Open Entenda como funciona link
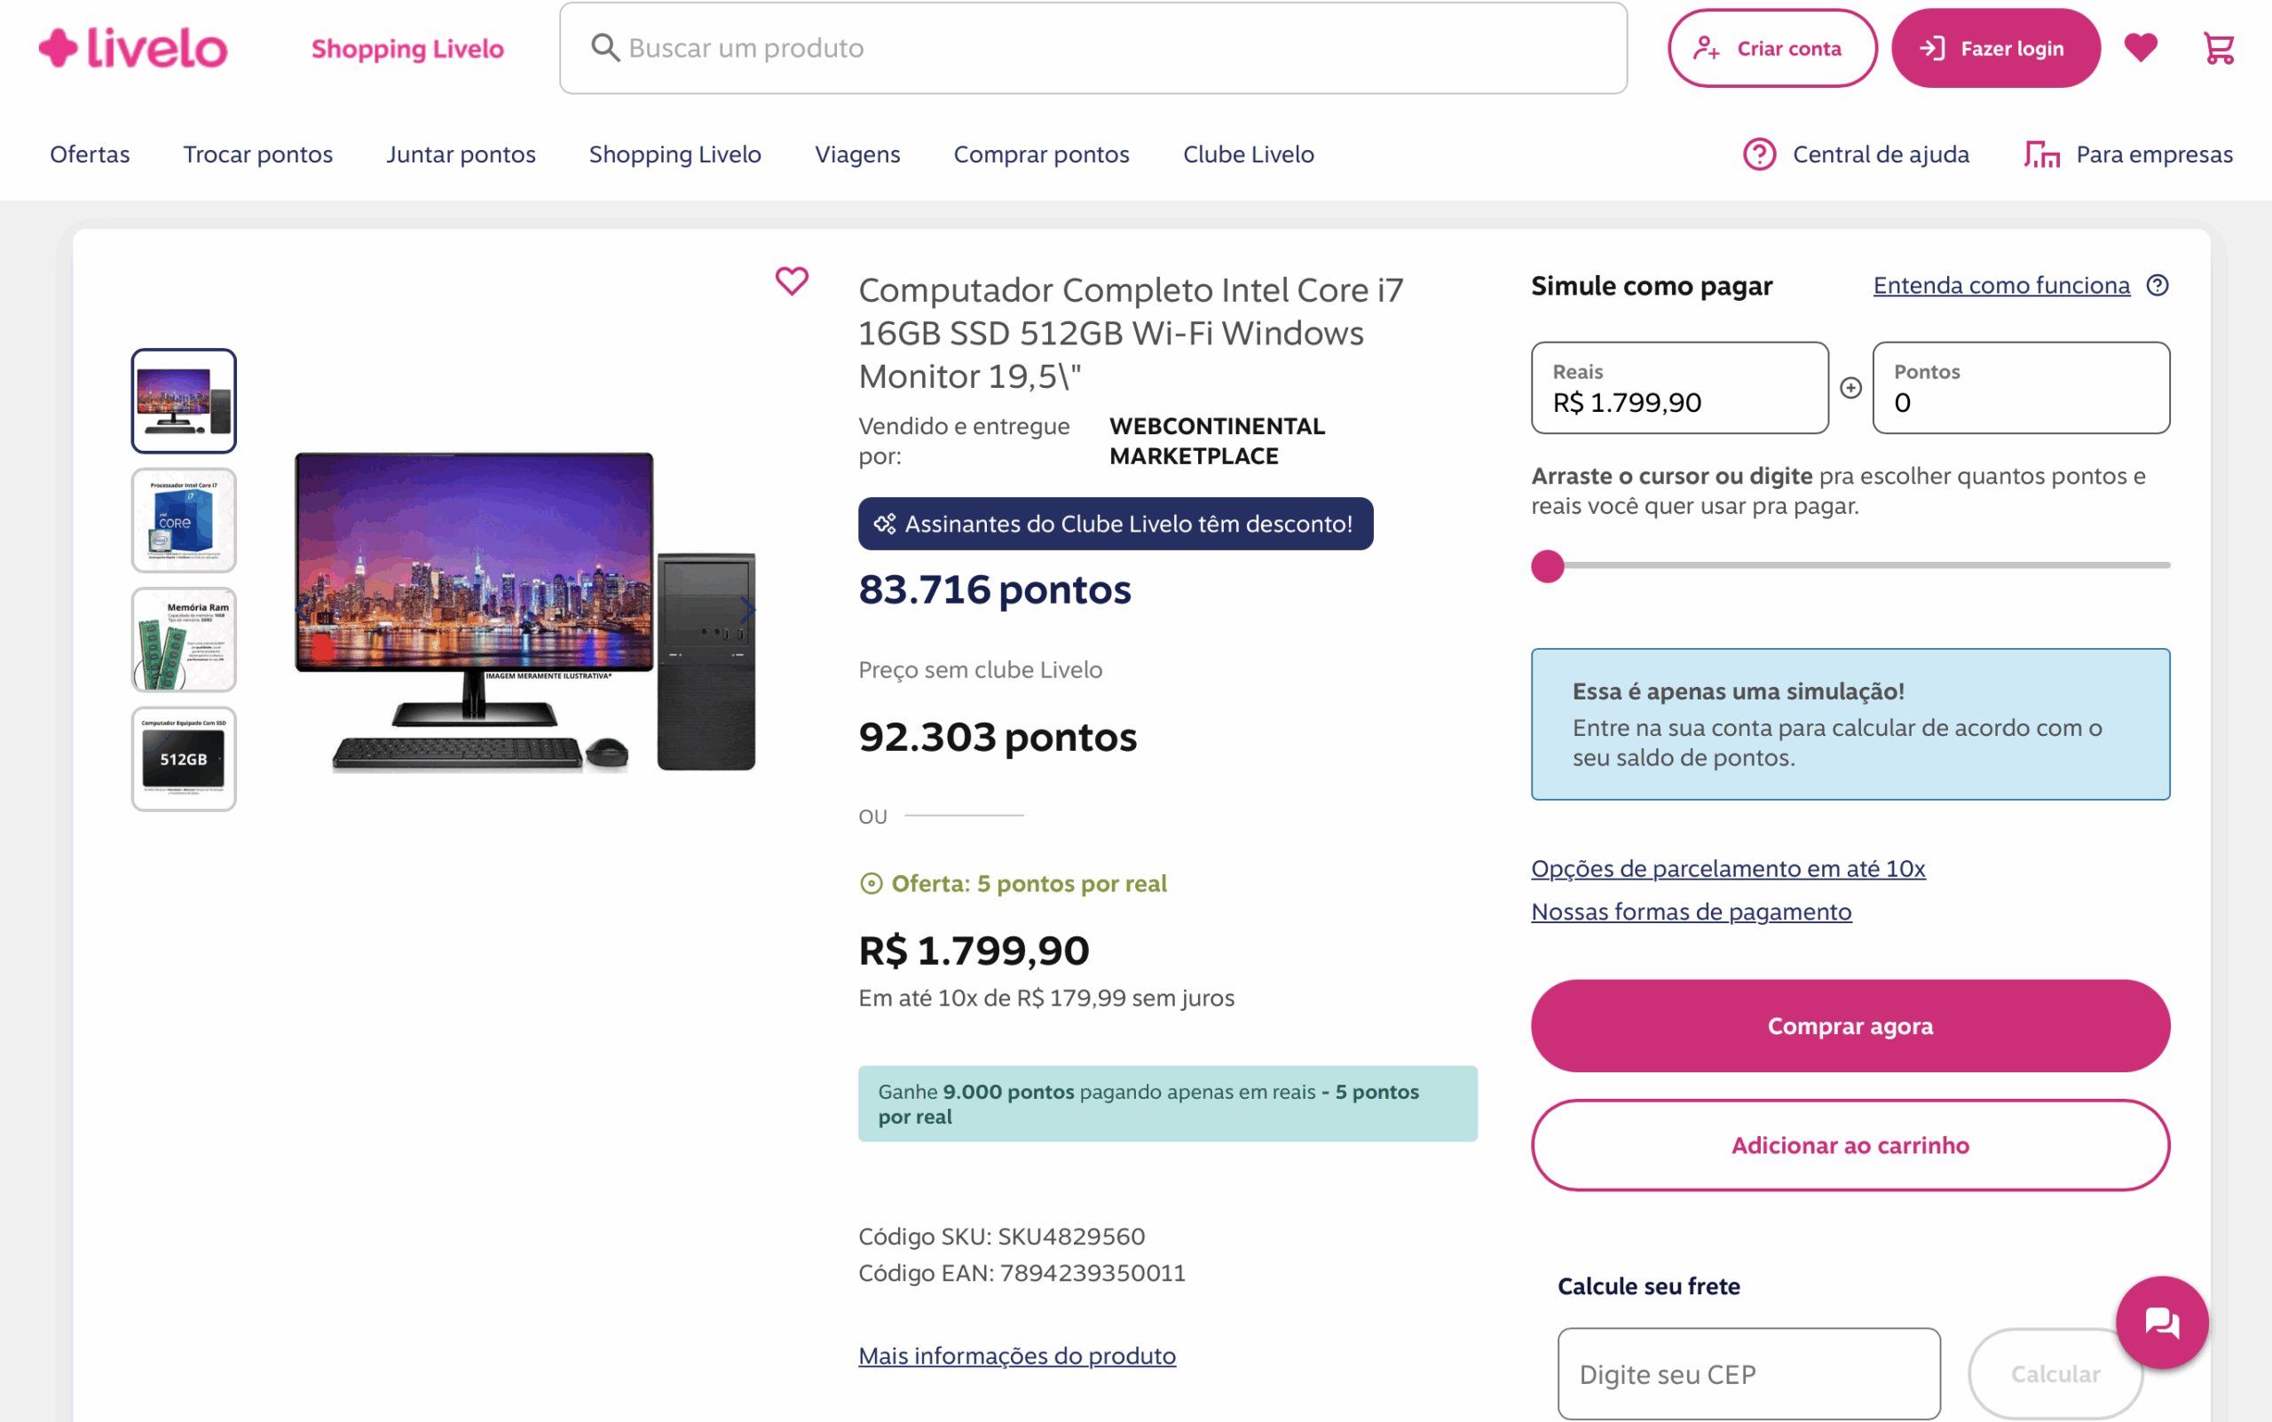 [x=2001, y=285]
